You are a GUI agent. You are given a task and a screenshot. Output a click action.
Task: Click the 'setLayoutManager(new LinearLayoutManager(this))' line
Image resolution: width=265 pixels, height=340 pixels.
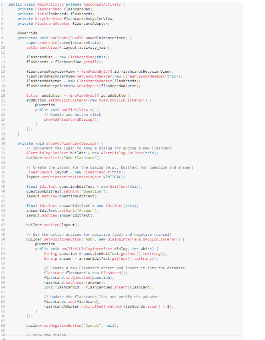tap(104, 76)
